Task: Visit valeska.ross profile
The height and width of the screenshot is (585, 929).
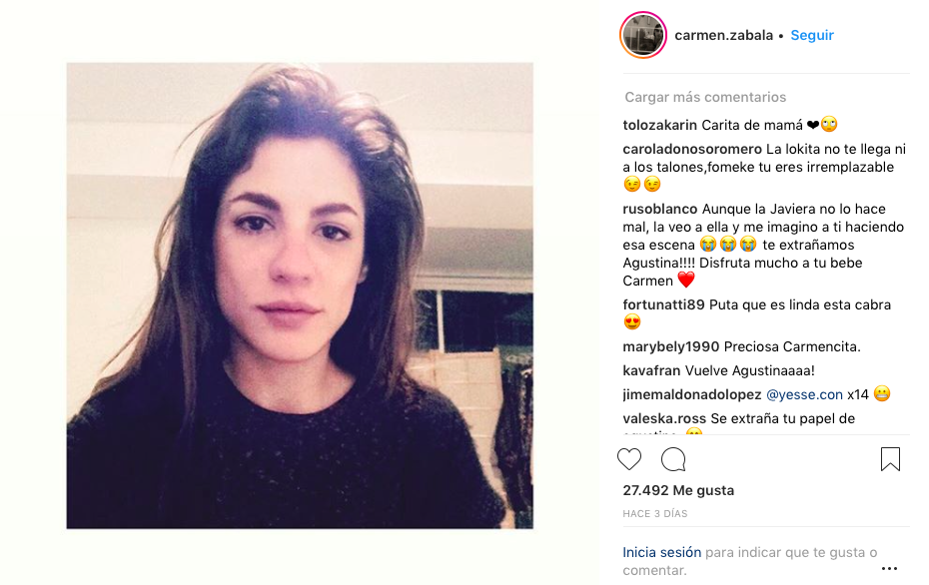Action: [664, 418]
